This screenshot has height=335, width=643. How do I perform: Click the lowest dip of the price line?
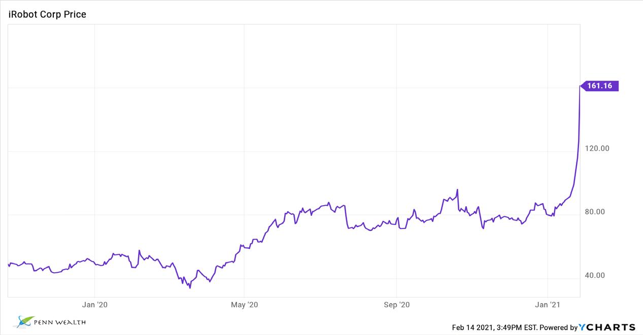click(x=190, y=288)
